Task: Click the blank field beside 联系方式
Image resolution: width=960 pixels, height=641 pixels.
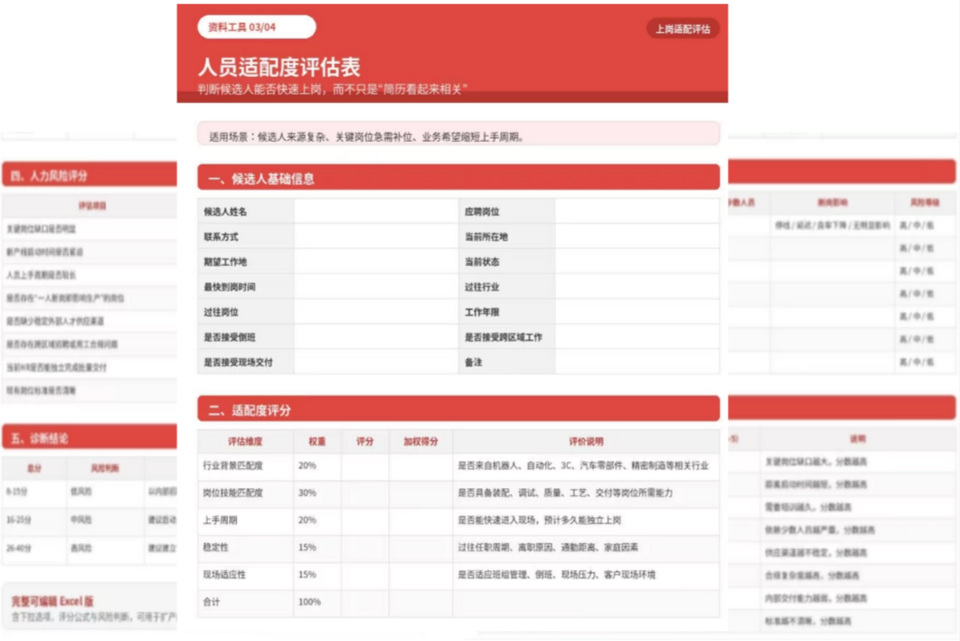Action: 376,236
